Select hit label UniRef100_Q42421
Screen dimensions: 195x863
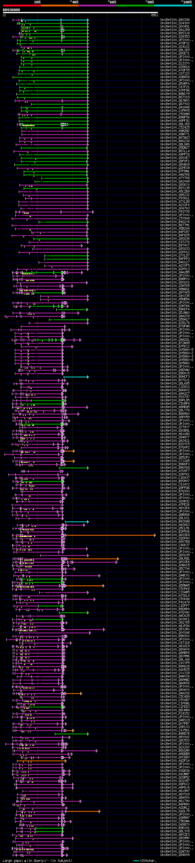(175, 441)
